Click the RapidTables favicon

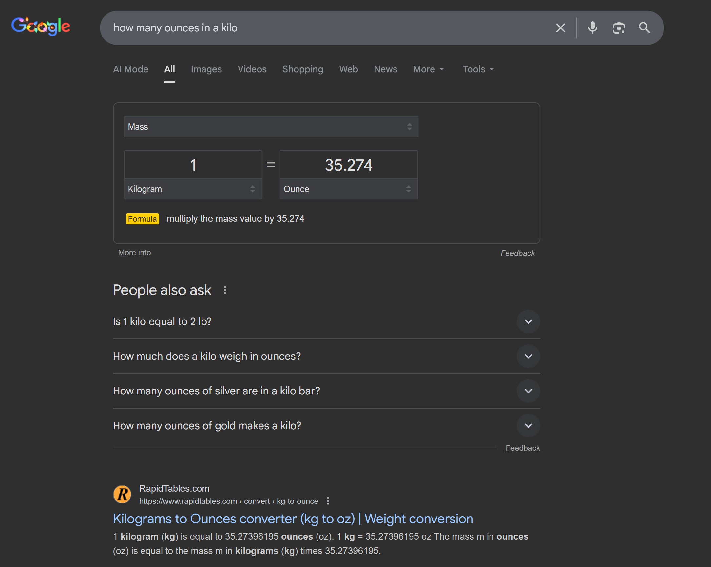coord(122,494)
